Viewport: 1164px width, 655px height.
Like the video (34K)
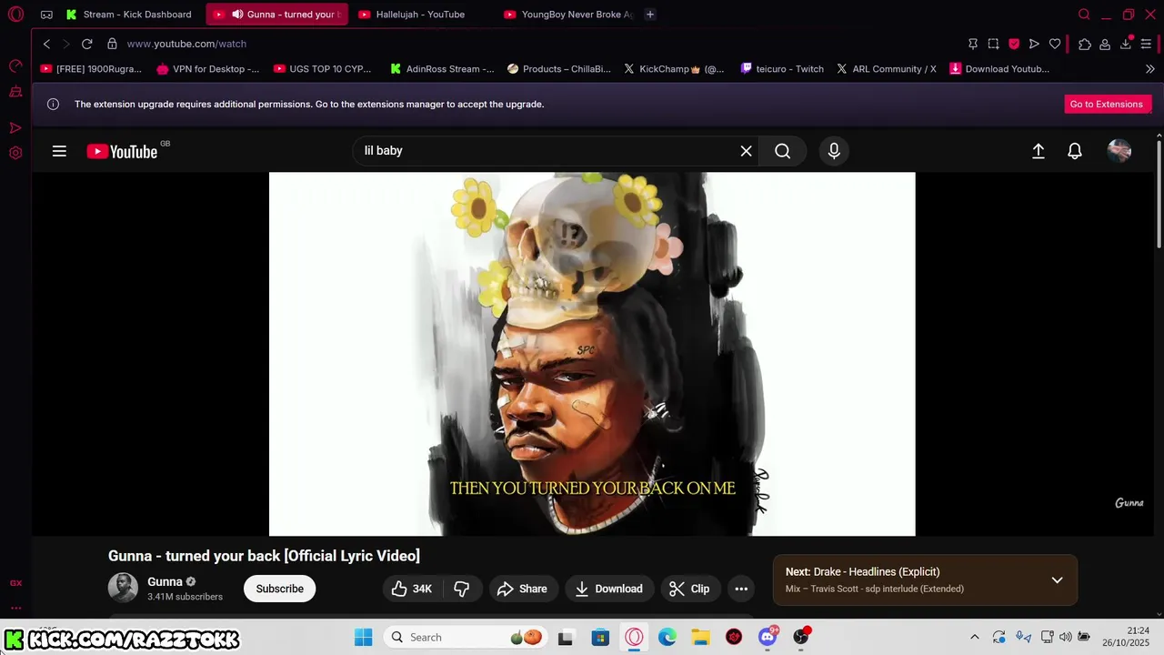pyautogui.click(x=412, y=589)
